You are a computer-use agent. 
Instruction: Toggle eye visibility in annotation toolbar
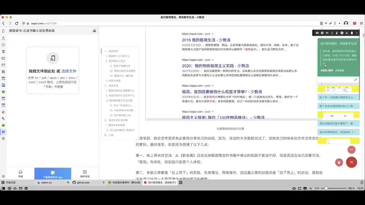click(x=317, y=33)
